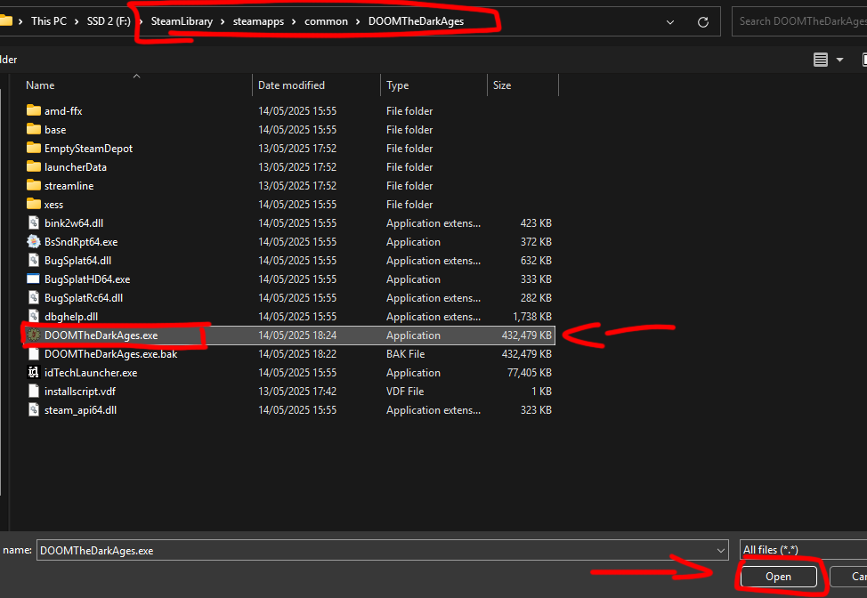Click the BugSplat64.dll file icon

tap(34, 261)
